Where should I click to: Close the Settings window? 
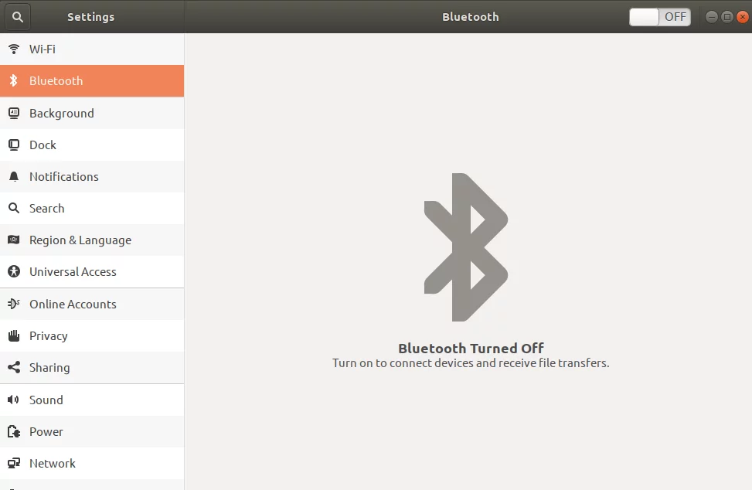(743, 17)
